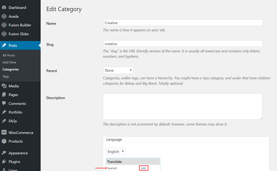
Task: Click the Dashboard gauge icon
Action: [x=4, y=8]
